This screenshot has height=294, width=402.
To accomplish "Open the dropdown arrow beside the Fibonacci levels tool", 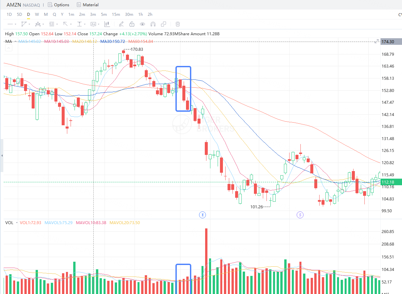I will click(x=57, y=24).
